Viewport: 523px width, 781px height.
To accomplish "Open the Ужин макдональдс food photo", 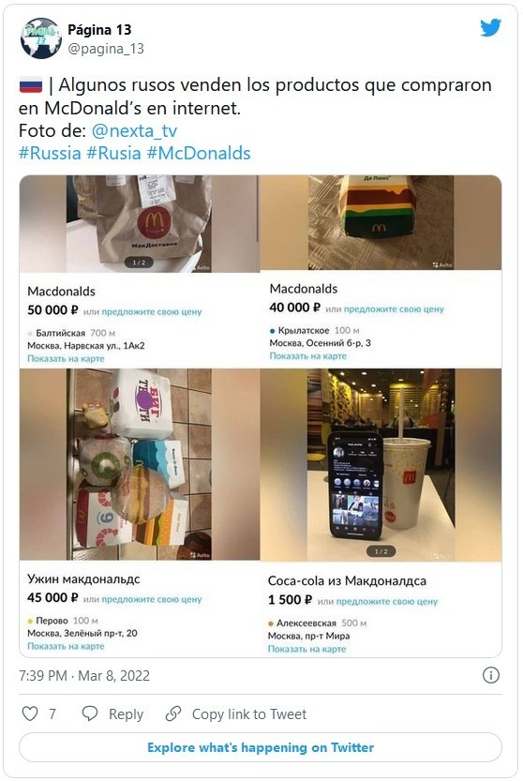I will 140,464.
